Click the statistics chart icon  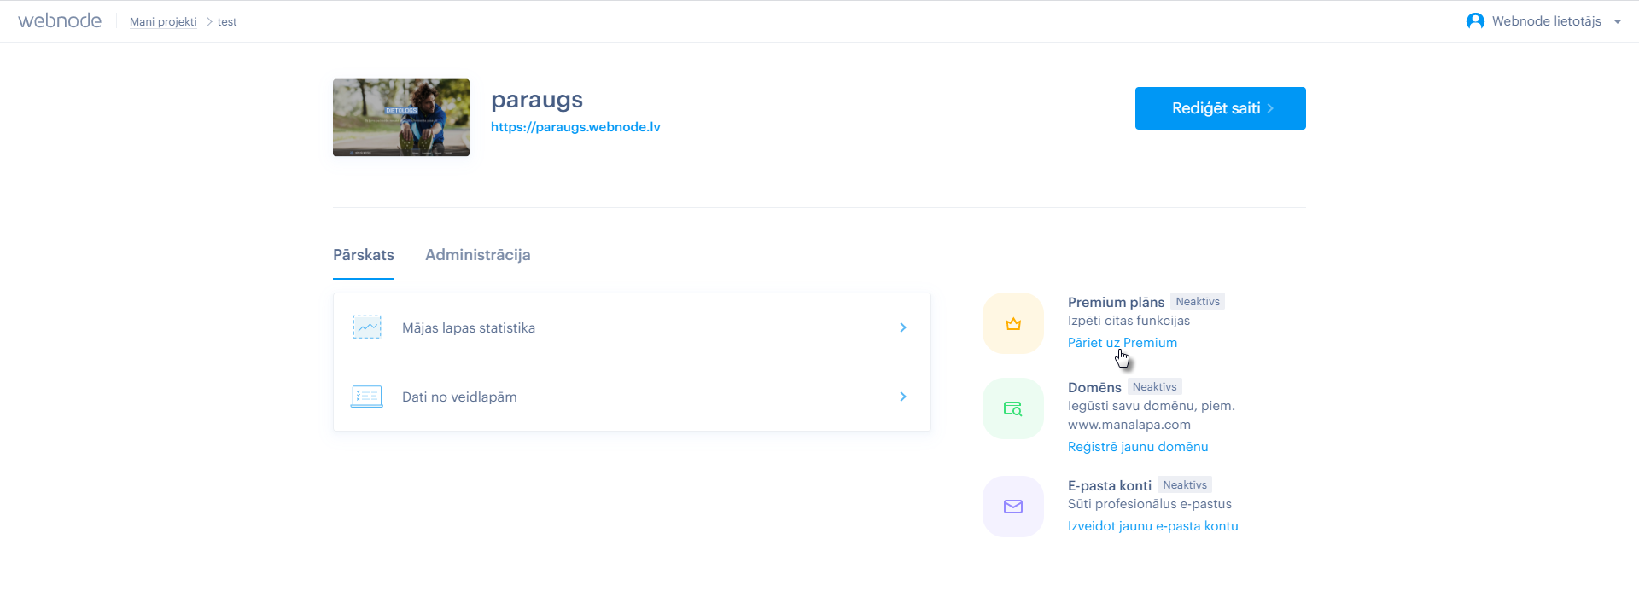(x=367, y=327)
